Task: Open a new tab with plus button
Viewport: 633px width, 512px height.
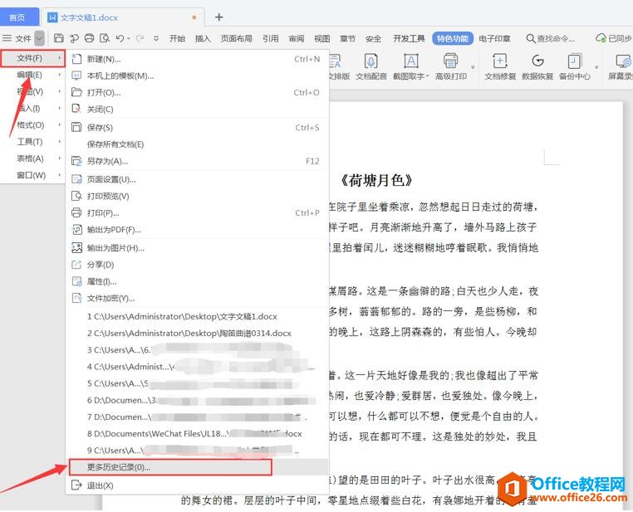Action: coord(218,17)
